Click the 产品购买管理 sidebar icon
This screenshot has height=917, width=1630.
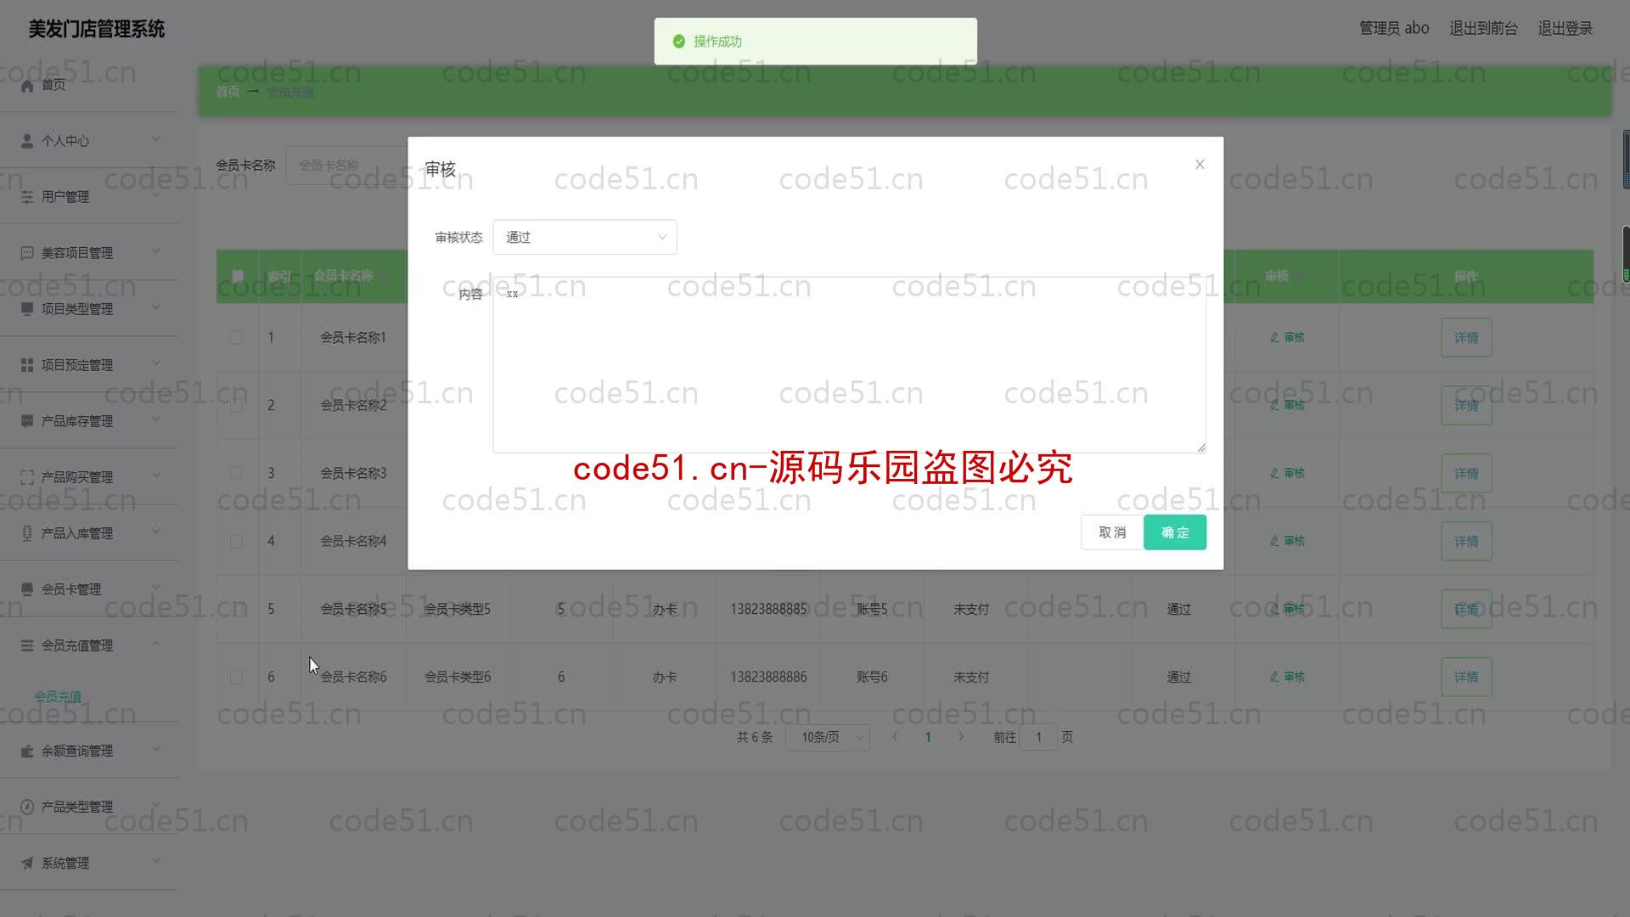point(27,477)
